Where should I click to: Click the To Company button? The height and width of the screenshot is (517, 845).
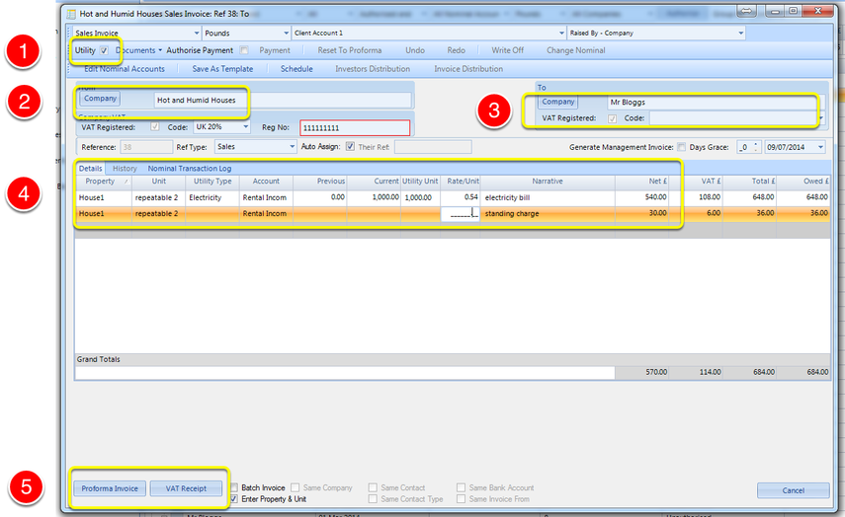pyautogui.click(x=557, y=102)
